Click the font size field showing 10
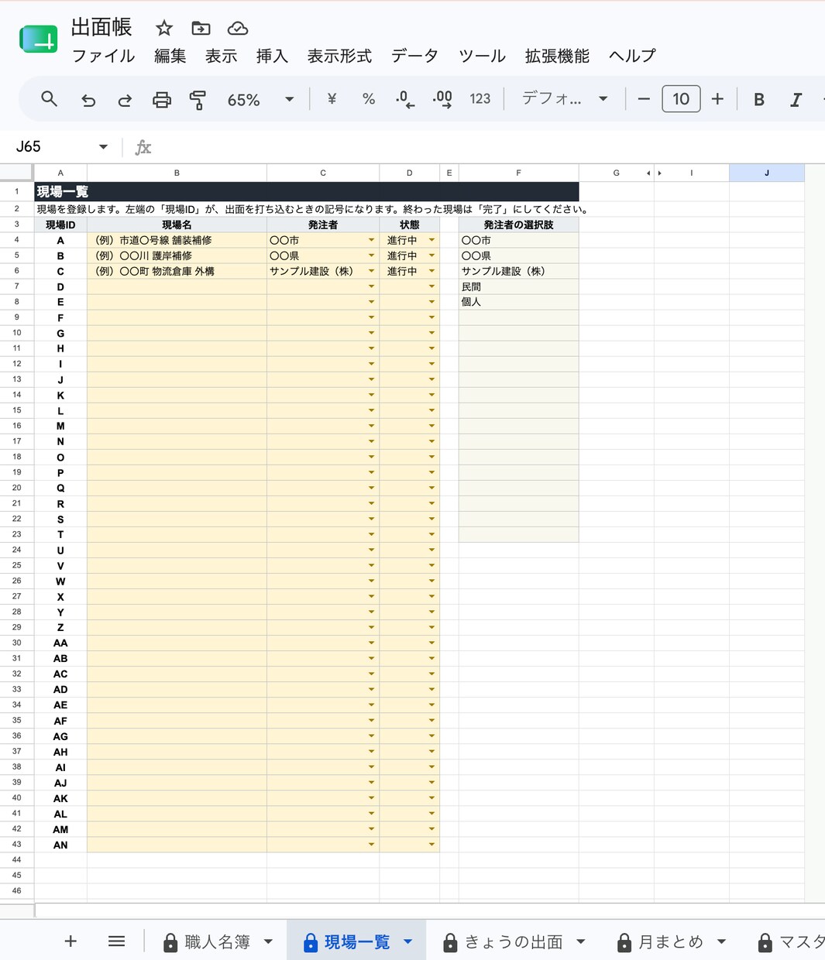Screen dimensions: 825x960 point(681,99)
